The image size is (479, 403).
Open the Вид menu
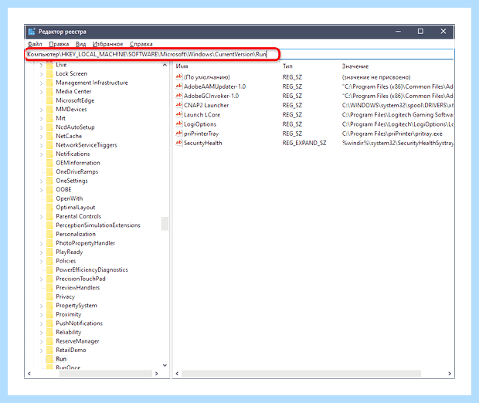click(x=80, y=44)
